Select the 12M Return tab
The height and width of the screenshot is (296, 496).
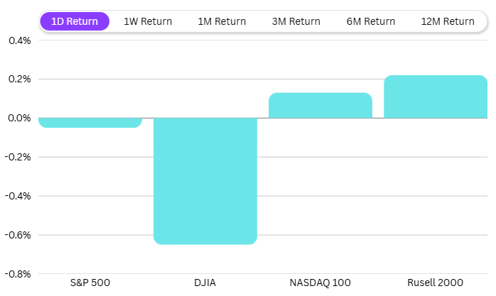tap(448, 21)
